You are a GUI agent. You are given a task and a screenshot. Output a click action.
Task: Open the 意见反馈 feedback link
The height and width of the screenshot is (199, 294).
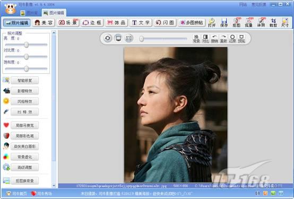pos(259,4)
